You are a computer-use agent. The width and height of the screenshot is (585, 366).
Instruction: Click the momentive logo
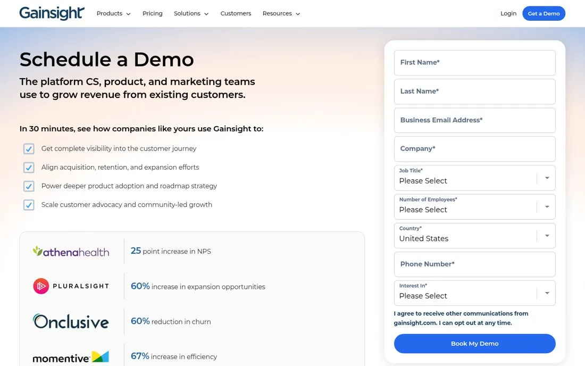tap(71, 357)
